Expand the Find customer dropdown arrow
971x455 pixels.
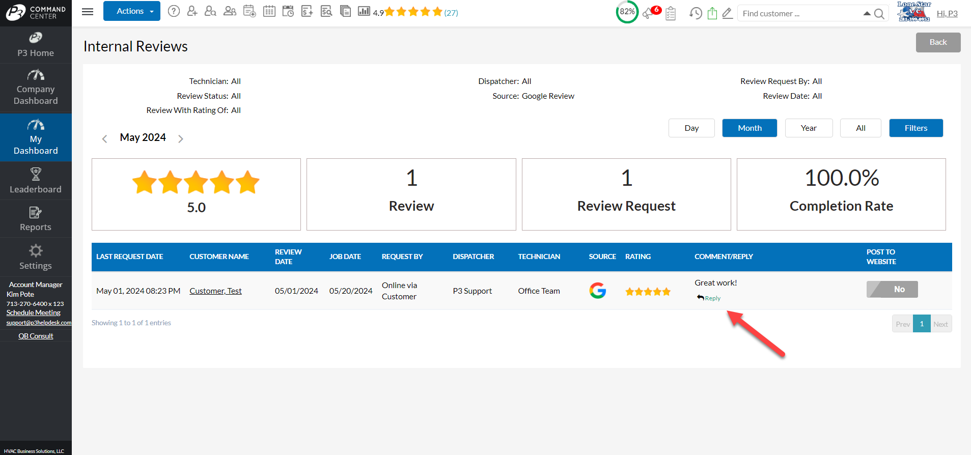pos(867,13)
